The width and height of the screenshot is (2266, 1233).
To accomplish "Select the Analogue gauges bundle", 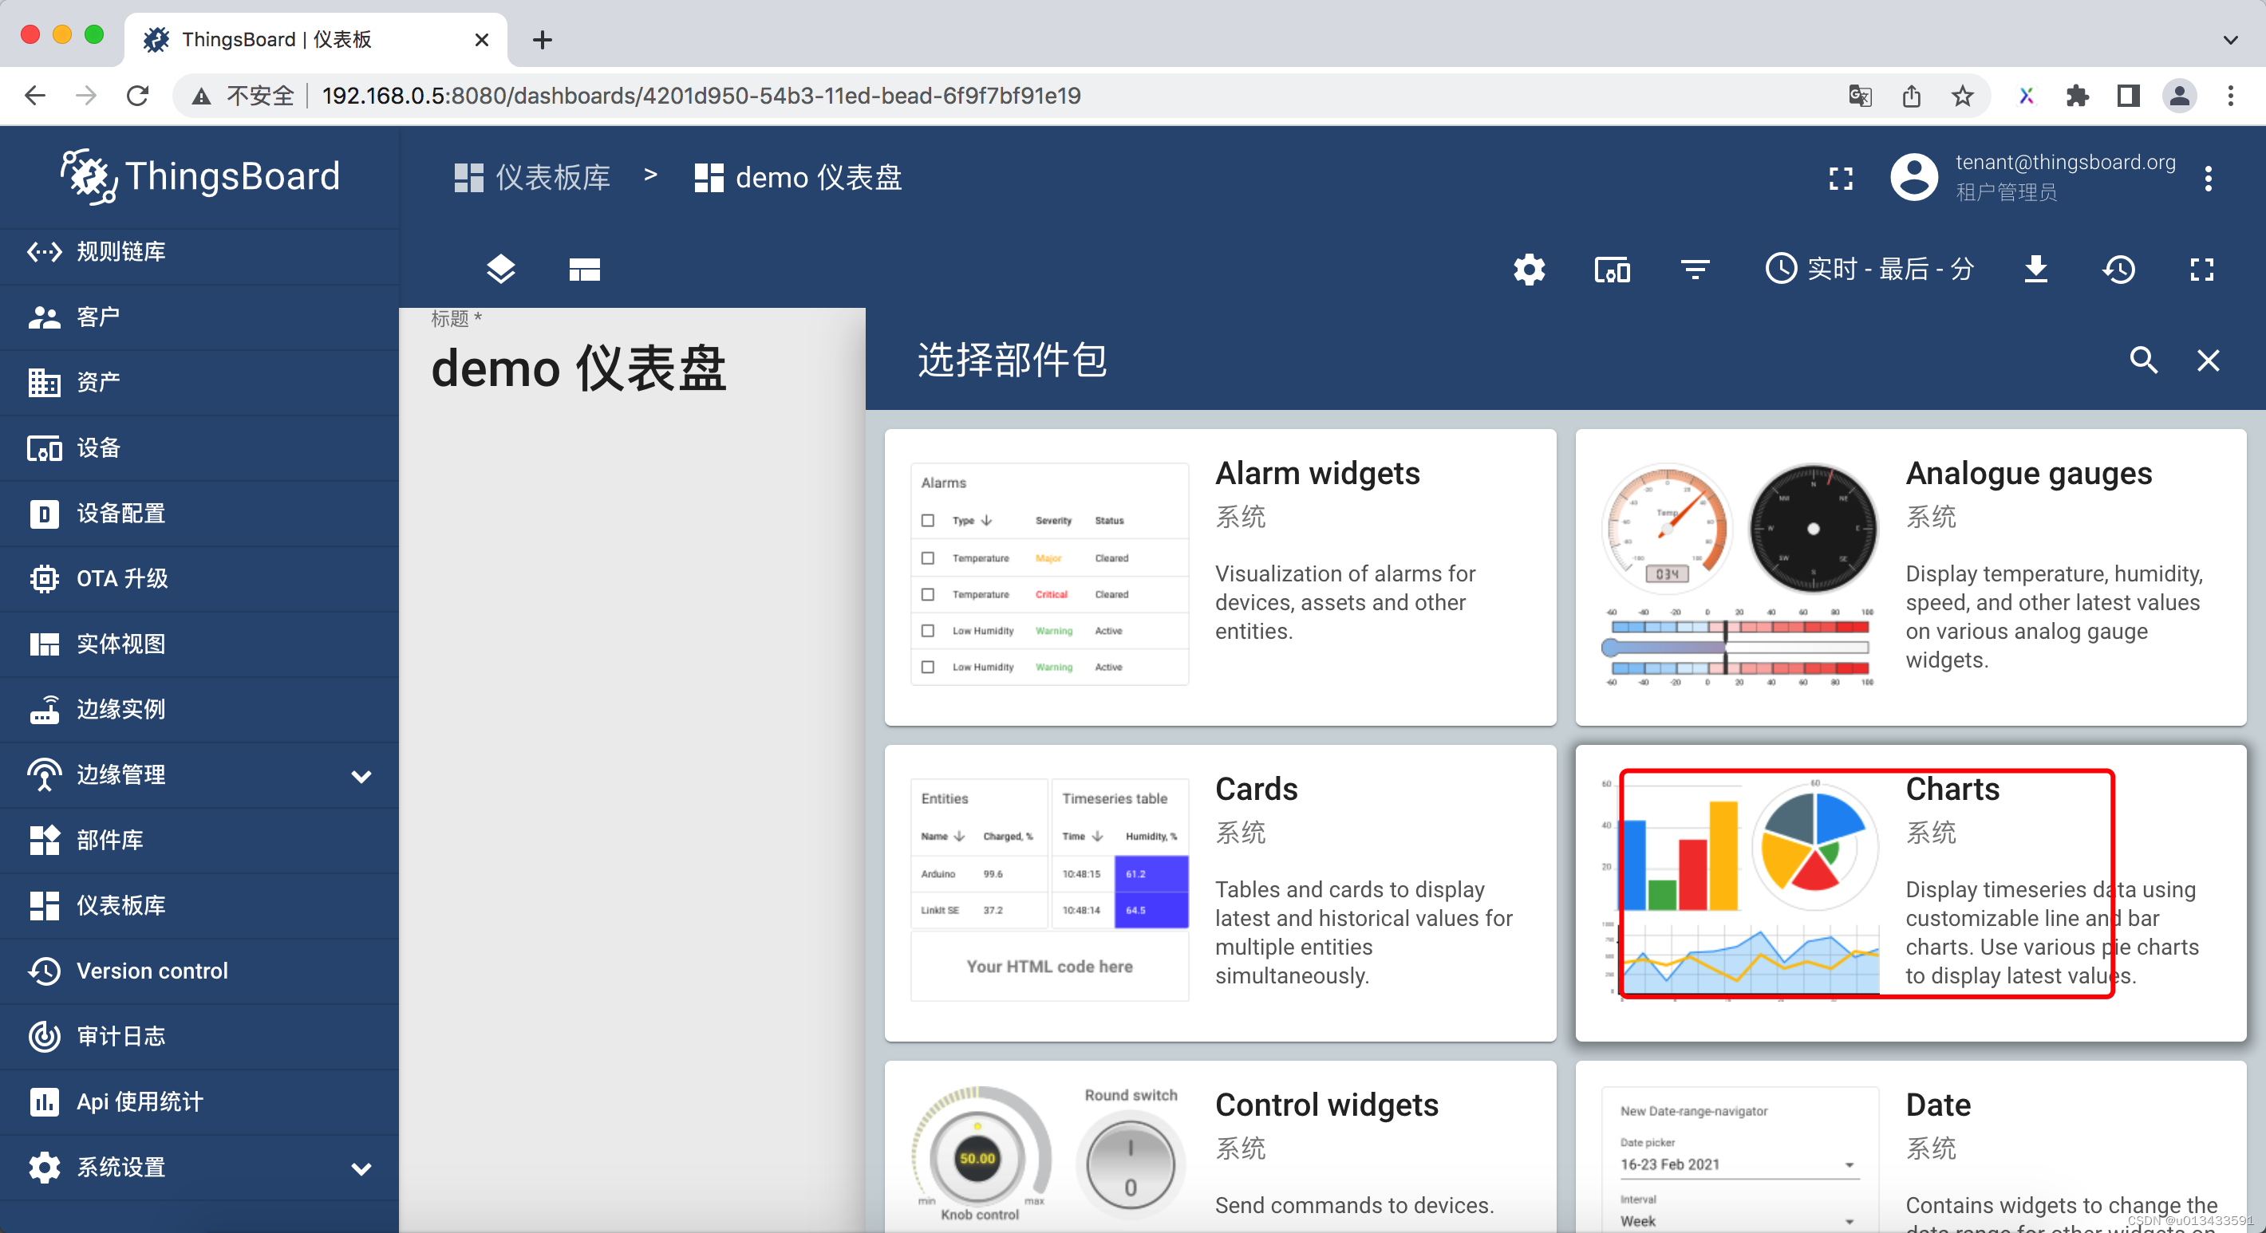I will (1911, 577).
